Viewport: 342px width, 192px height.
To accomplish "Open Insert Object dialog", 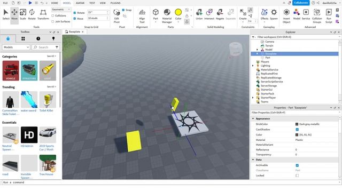I will (286, 16).
